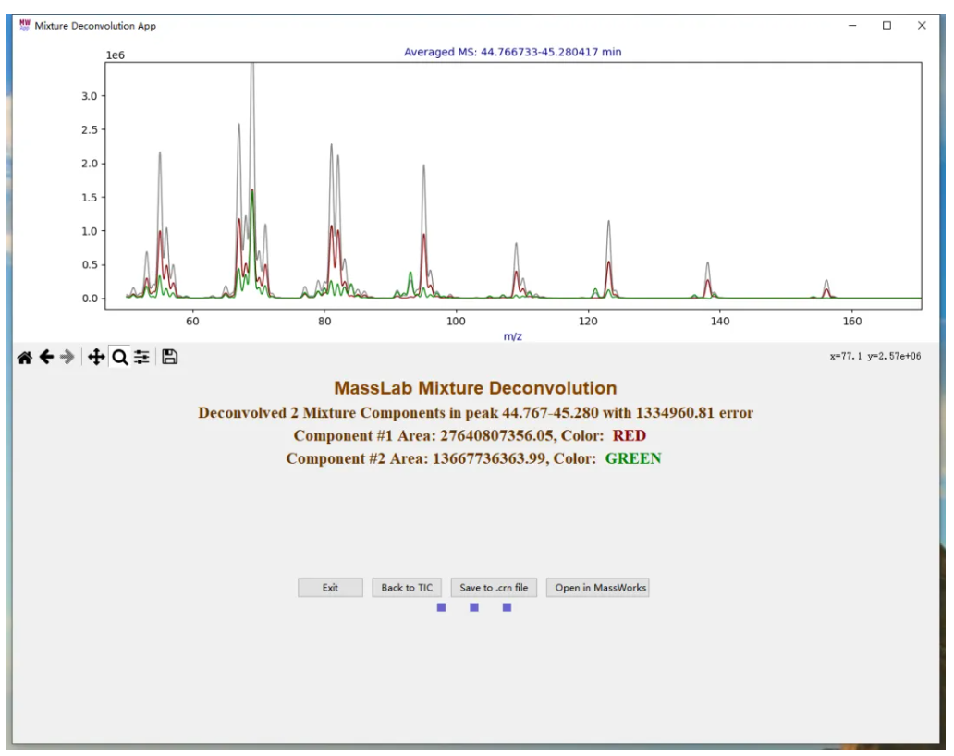Click the RED component color label
The image size is (954, 756).
[630, 436]
